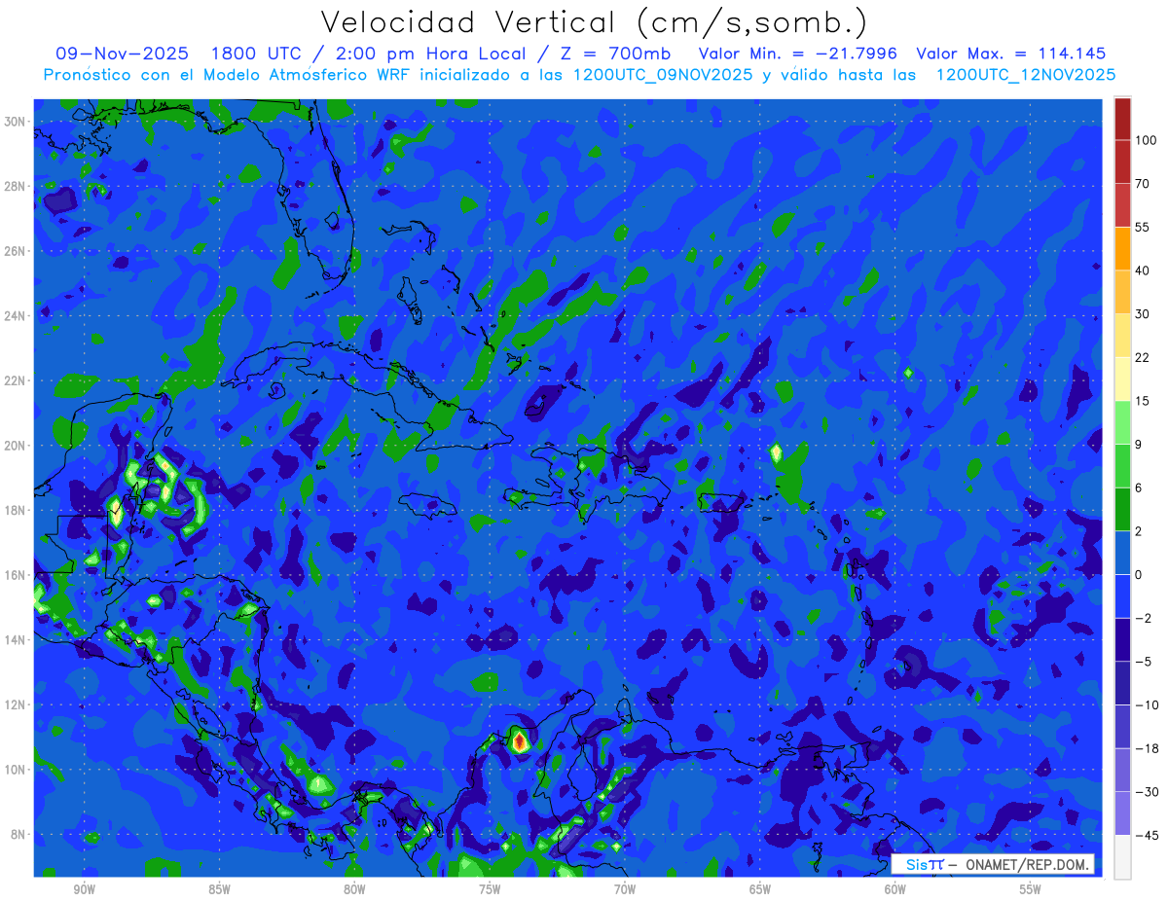Pick the dark red swatch above 100

click(x=1122, y=119)
